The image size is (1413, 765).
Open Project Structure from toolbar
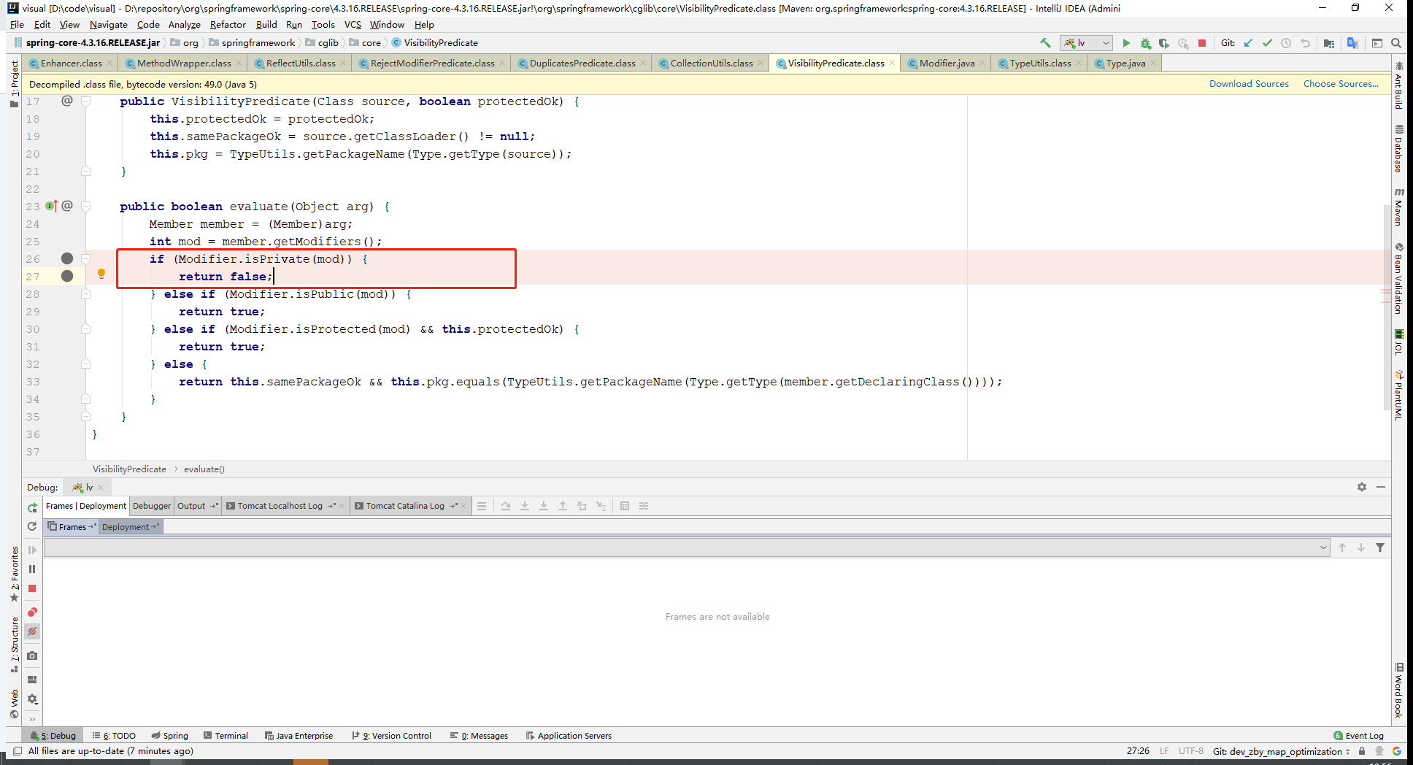coord(1329,43)
